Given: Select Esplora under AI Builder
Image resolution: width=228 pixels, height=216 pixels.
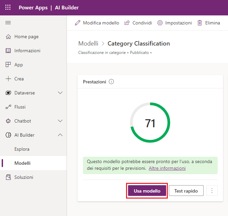Looking at the screenshot, I should (33, 149).
